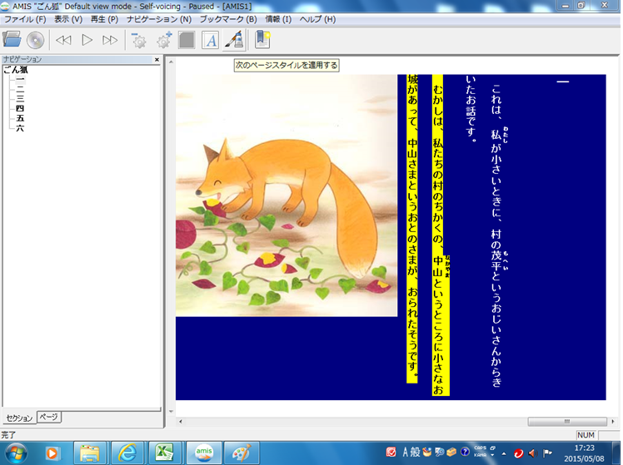Click horizontal scrollbar right arrow

(x=613, y=422)
